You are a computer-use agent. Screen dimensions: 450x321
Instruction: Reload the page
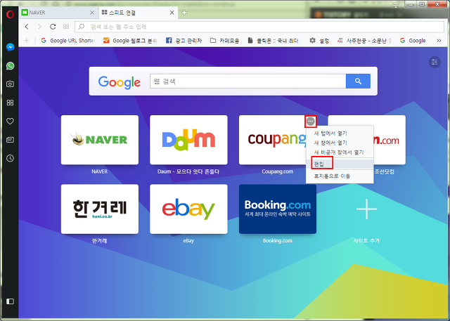tap(53, 27)
